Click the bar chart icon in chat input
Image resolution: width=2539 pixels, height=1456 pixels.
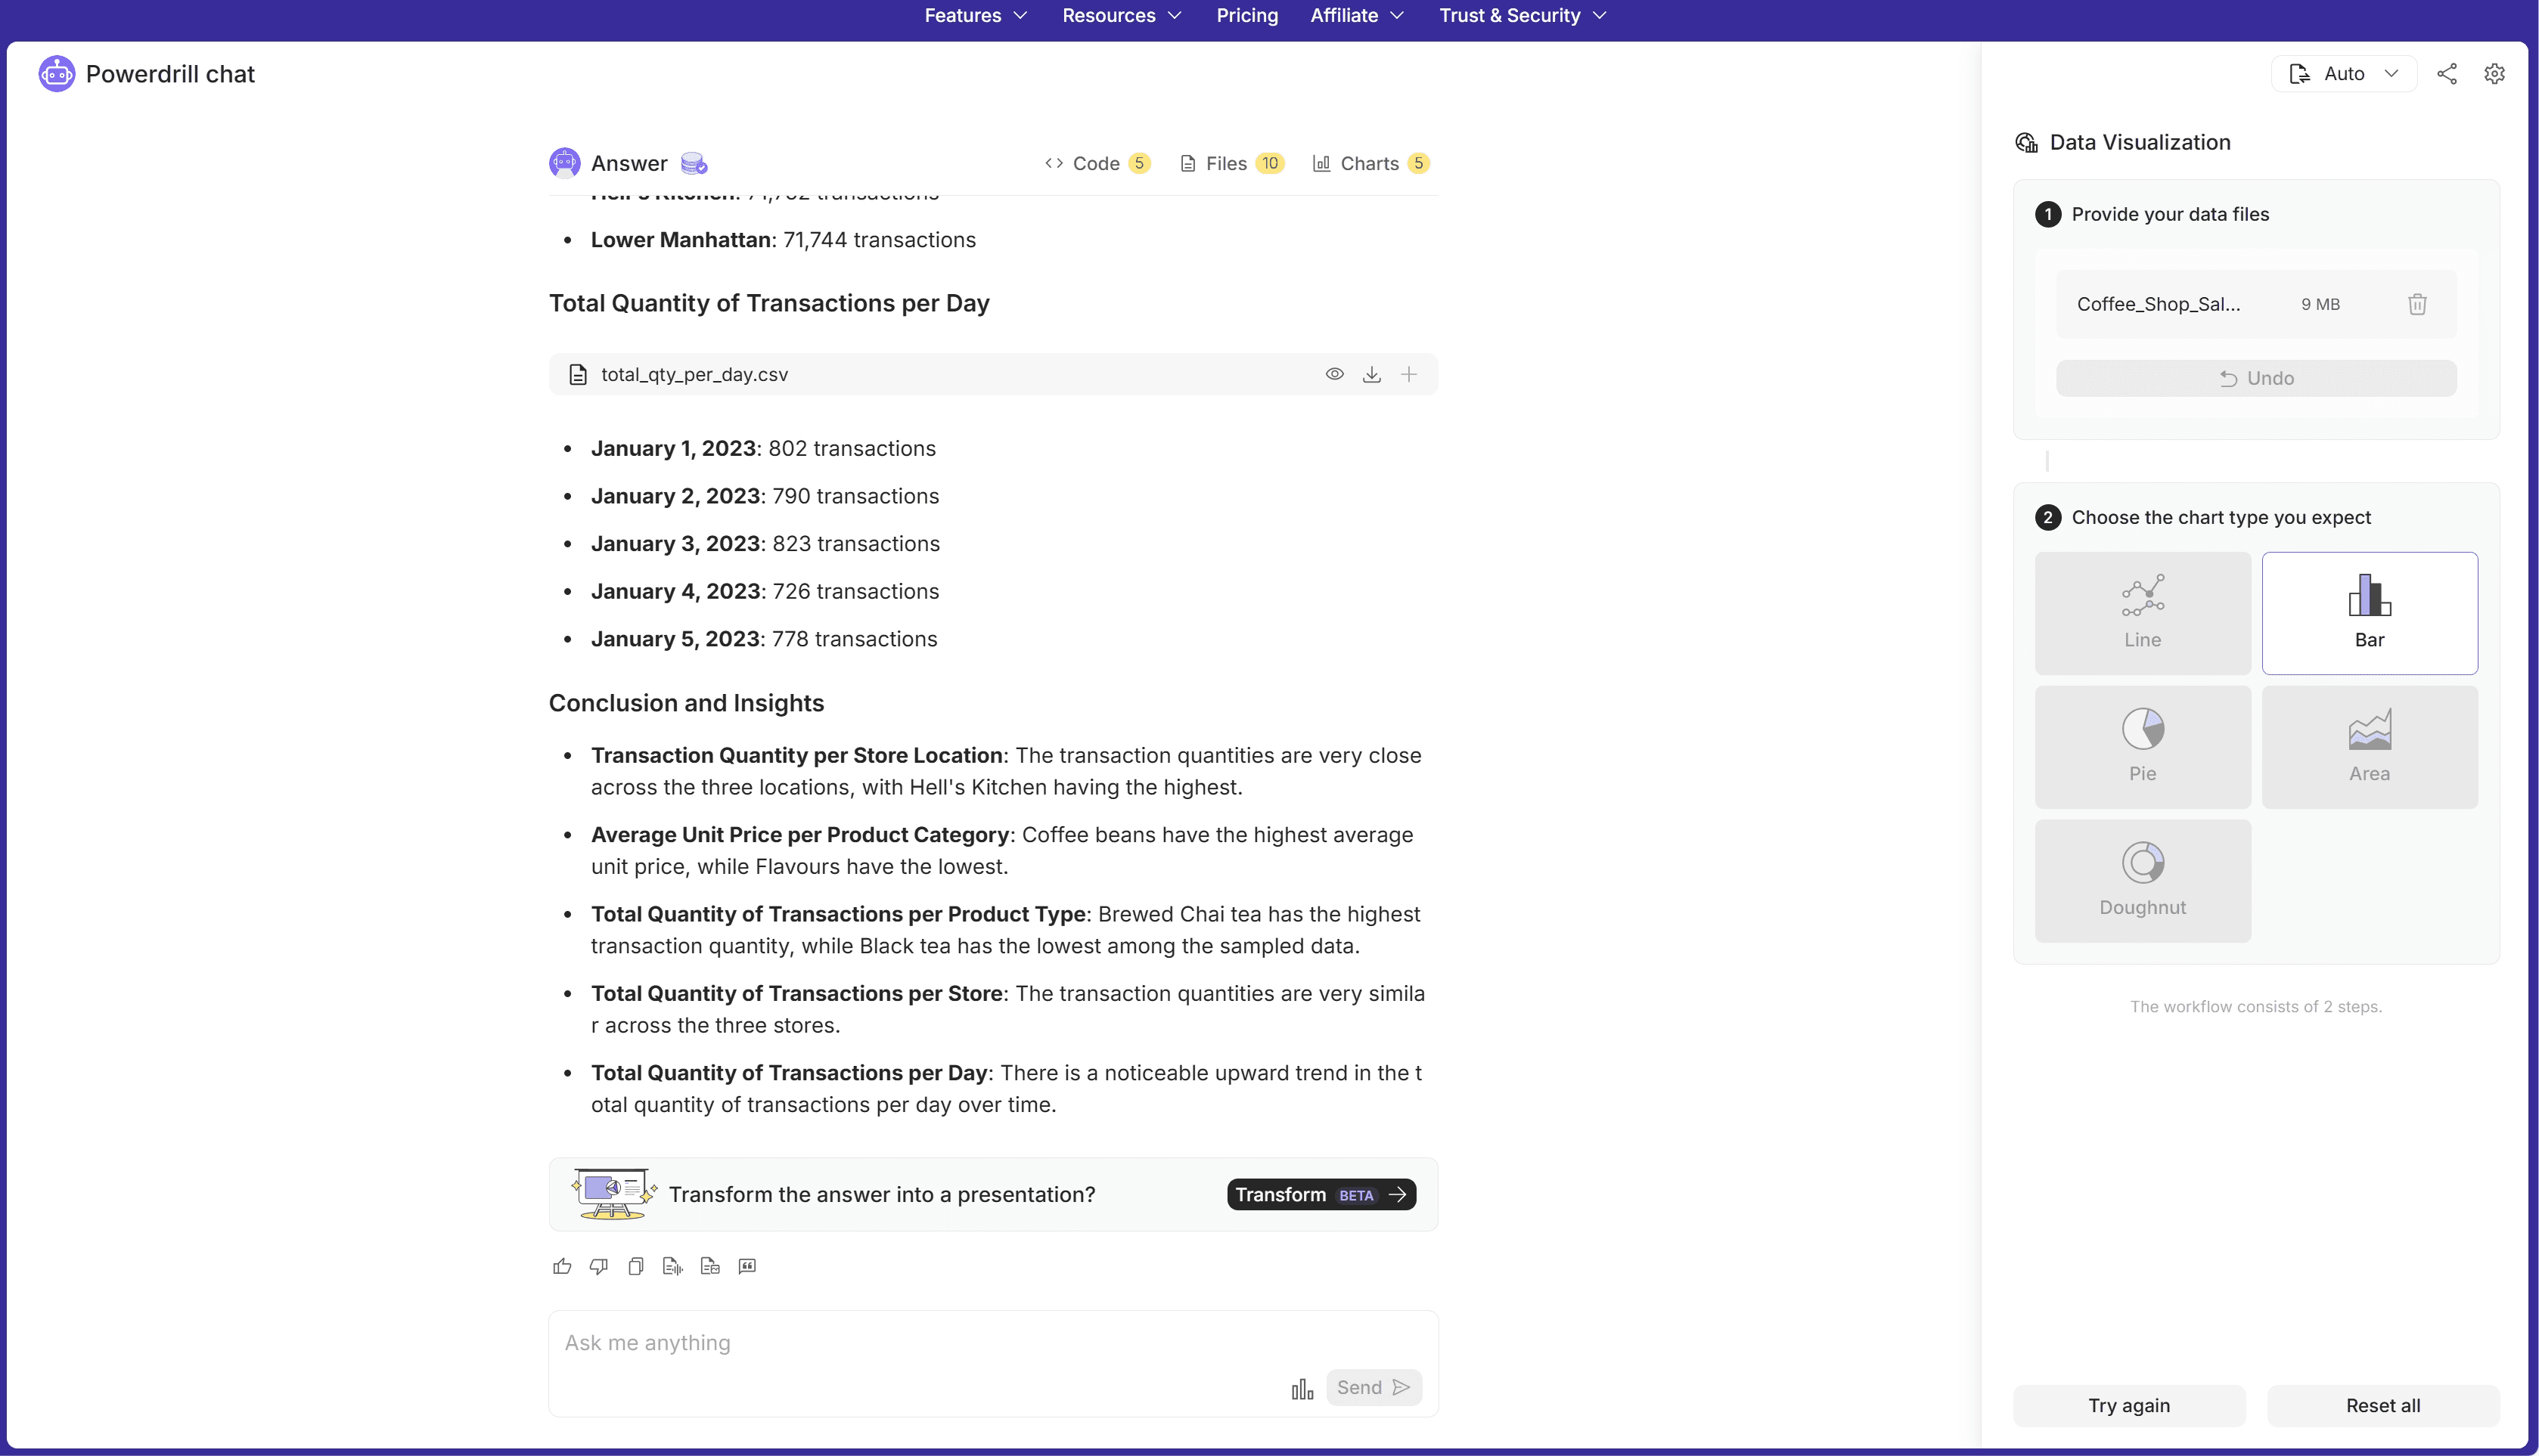pos(1302,1388)
